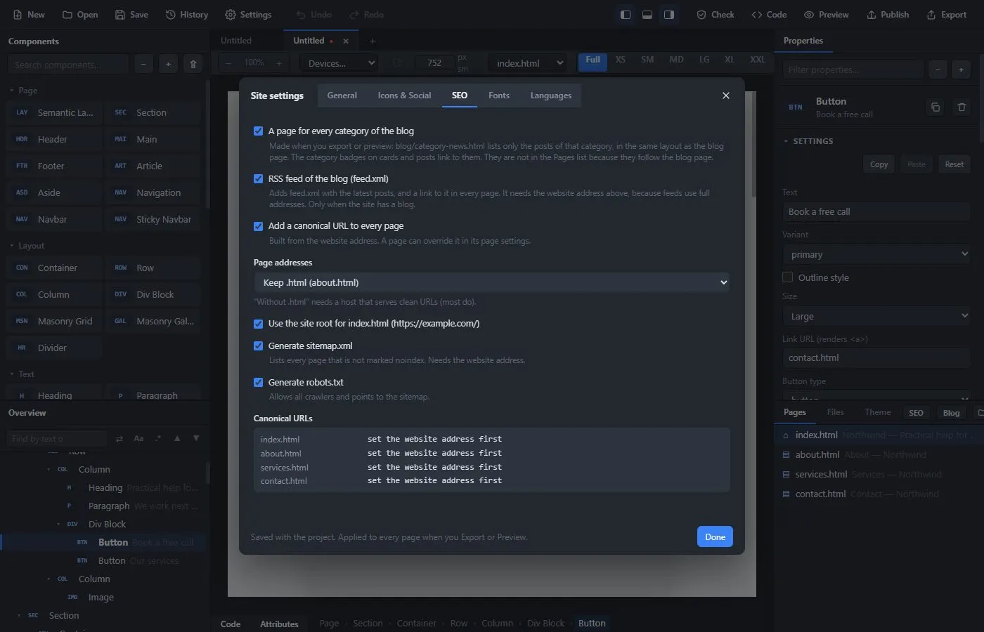Viewport: 984px width, 632px height.
Task: Click Done in Site settings
Action: pyautogui.click(x=715, y=537)
